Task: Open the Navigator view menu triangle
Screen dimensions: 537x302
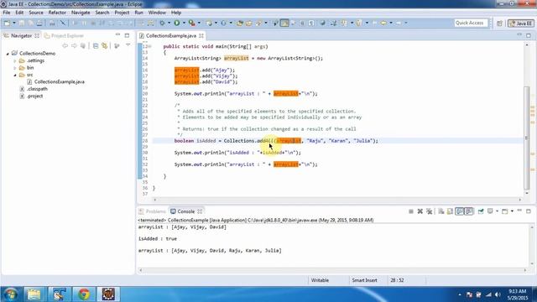Action: [x=128, y=45]
